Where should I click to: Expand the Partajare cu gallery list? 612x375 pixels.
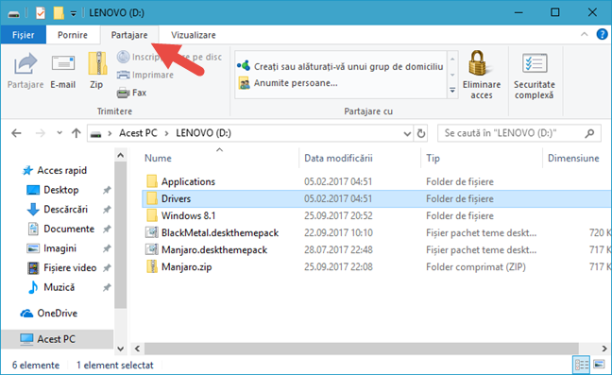452,91
